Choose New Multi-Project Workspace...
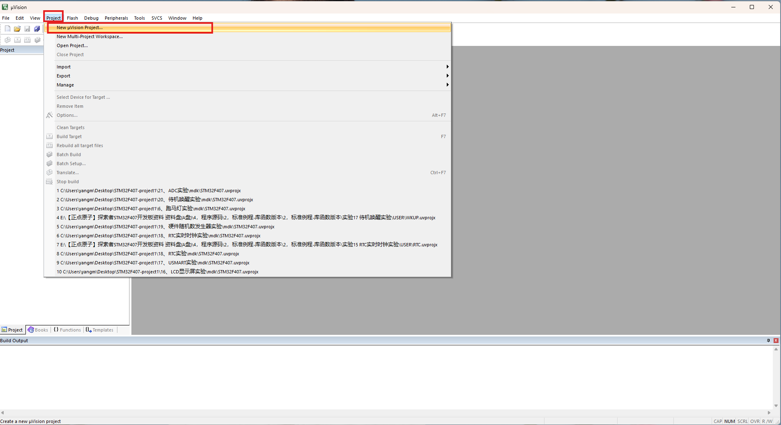 point(248,36)
